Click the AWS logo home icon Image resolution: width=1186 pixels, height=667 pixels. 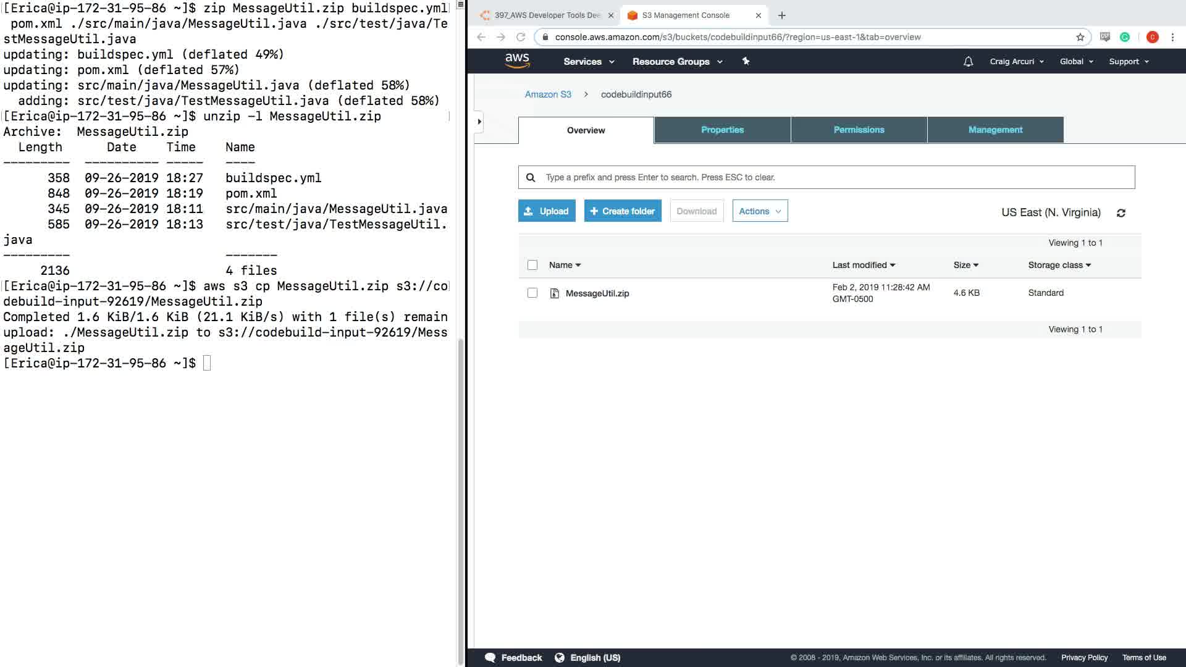point(517,61)
